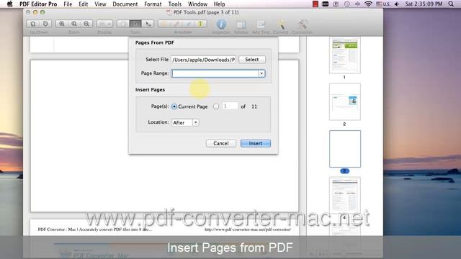
Task: Click the Cancel button
Action: click(221, 143)
